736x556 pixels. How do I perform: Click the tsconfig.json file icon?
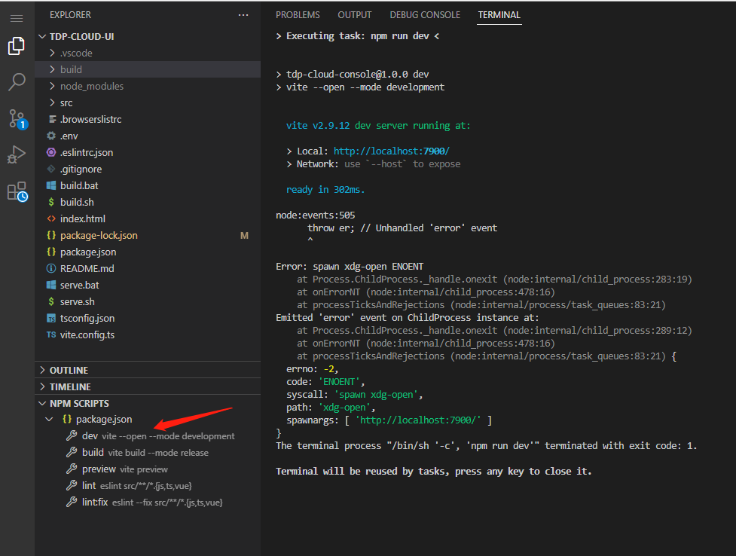coord(51,319)
